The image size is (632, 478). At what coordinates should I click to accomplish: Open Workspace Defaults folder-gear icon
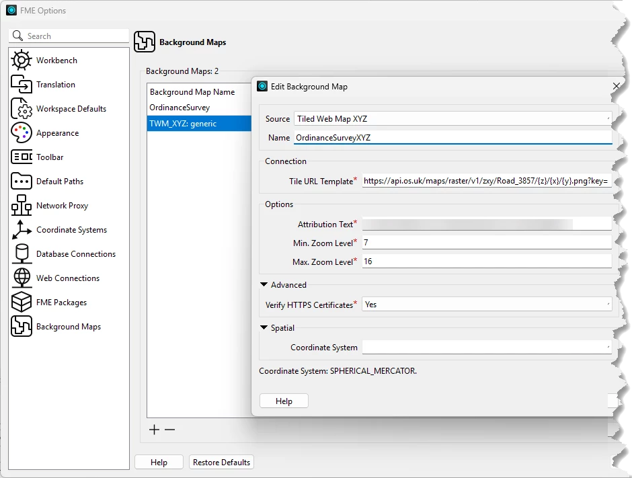click(22, 109)
